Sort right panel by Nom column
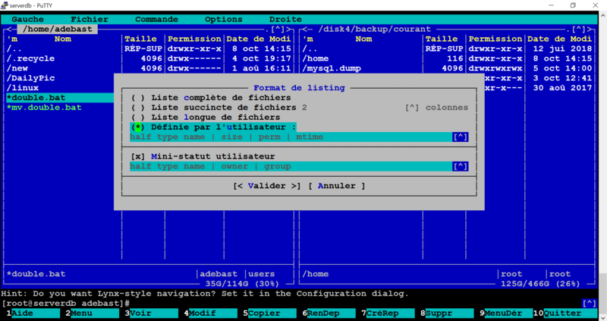Viewport: 607px width, 321px height. coord(363,39)
